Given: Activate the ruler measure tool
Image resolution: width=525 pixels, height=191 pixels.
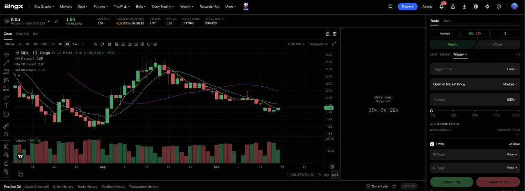Looking at the screenshot, I should tap(6, 126).
